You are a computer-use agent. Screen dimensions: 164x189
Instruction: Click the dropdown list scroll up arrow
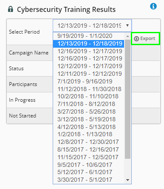pos(127,36)
